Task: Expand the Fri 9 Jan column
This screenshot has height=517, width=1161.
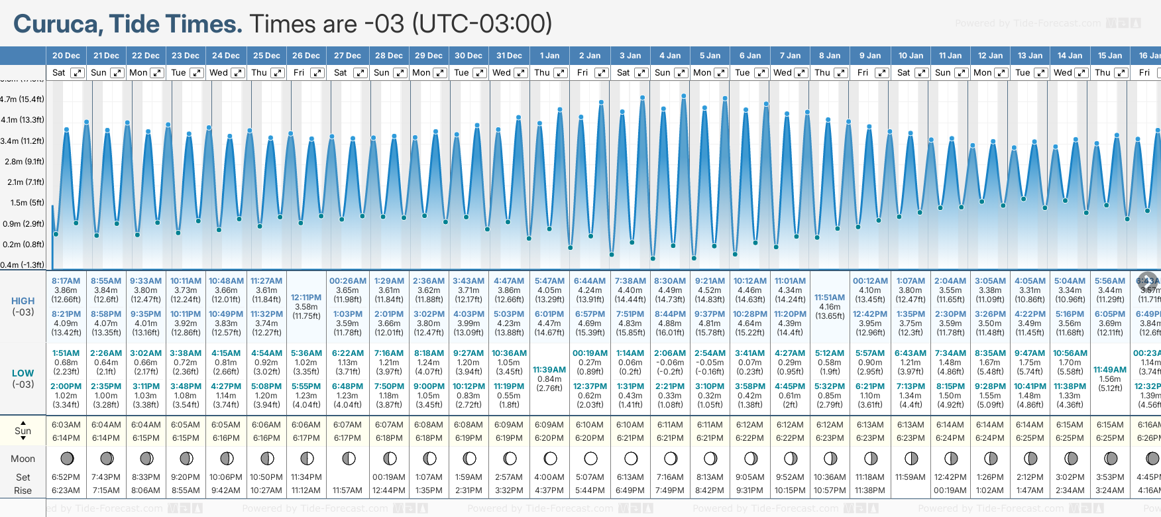Action: coord(881,73)
